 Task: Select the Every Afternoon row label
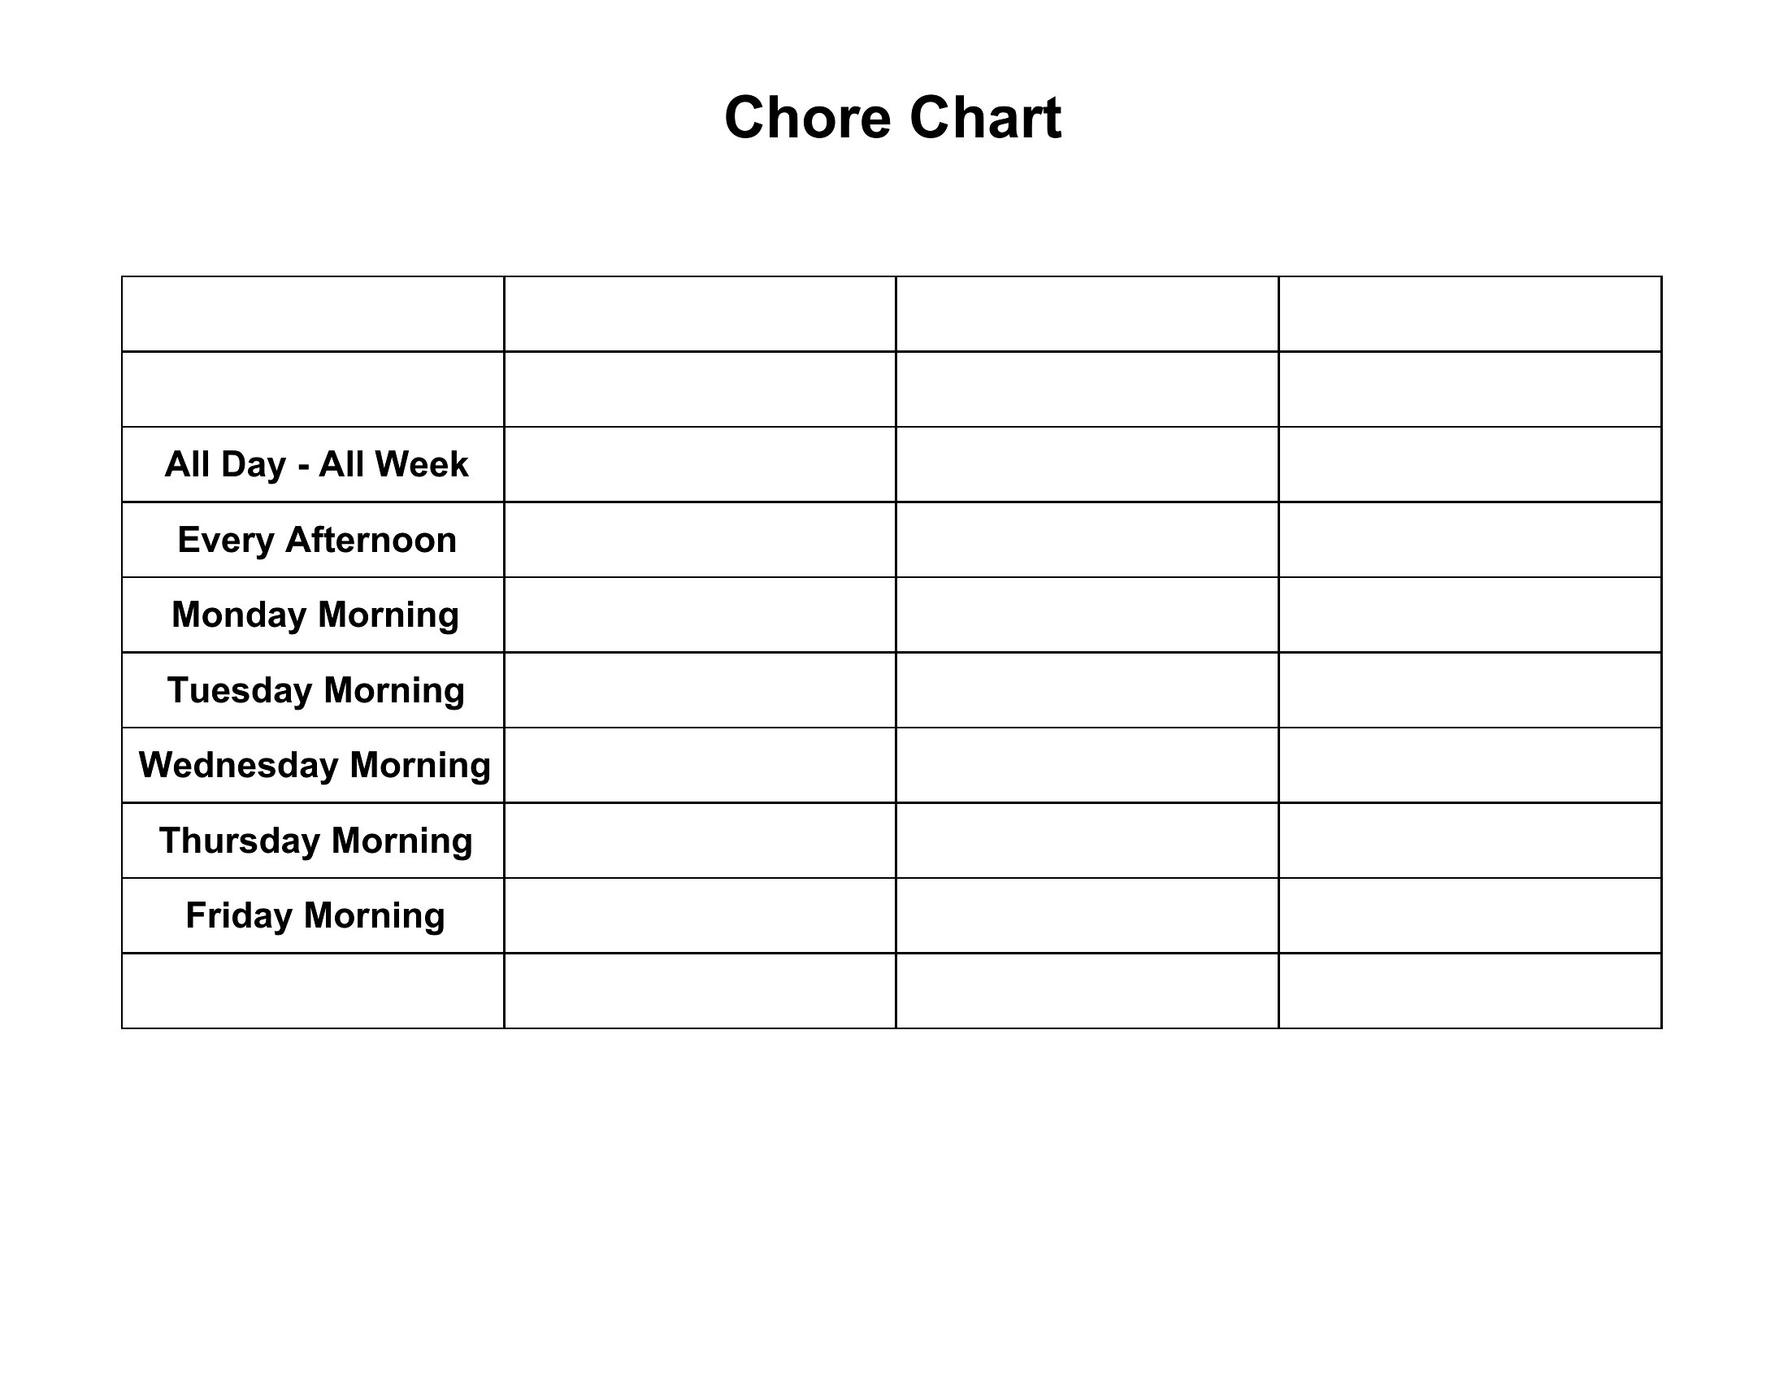[x=313, y=540]
